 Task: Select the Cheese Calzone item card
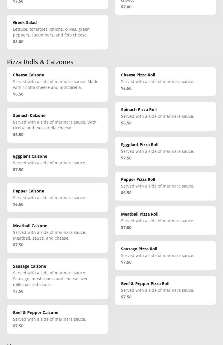pos(57,84)
